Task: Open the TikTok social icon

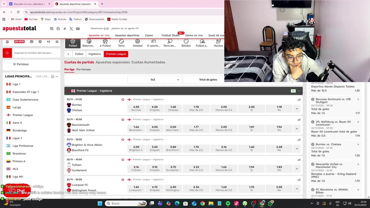Action: [x=65, y=29]
